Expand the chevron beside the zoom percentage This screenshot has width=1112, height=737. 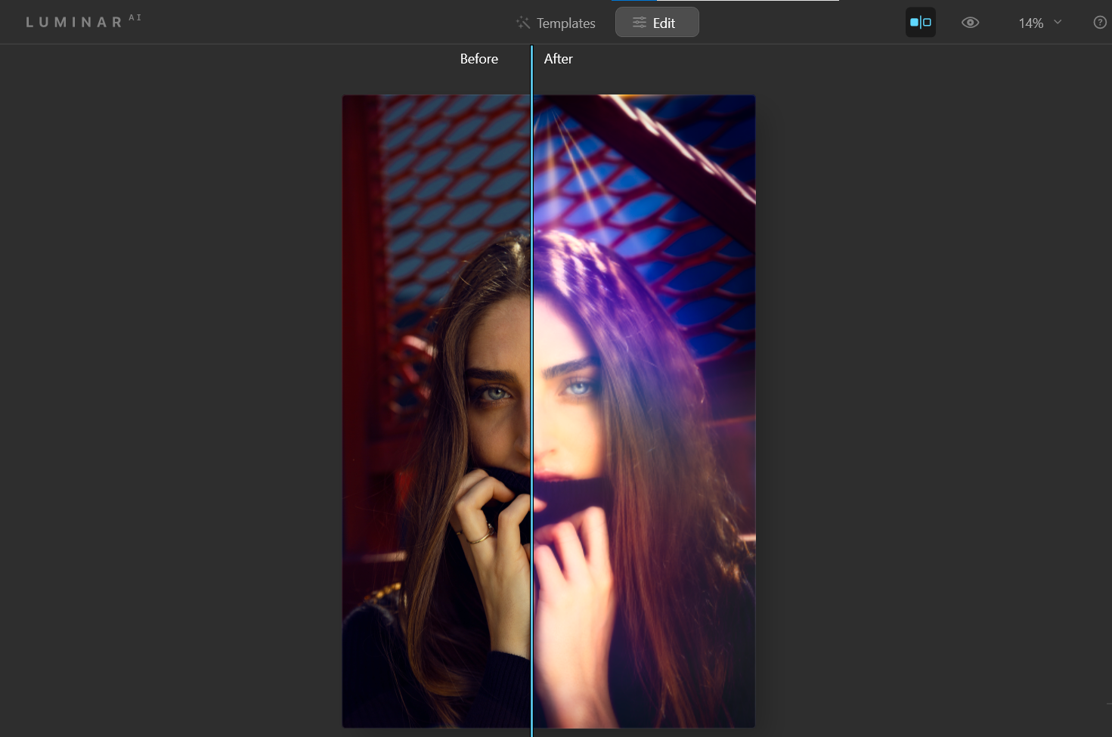click(x=1058, y=23)
